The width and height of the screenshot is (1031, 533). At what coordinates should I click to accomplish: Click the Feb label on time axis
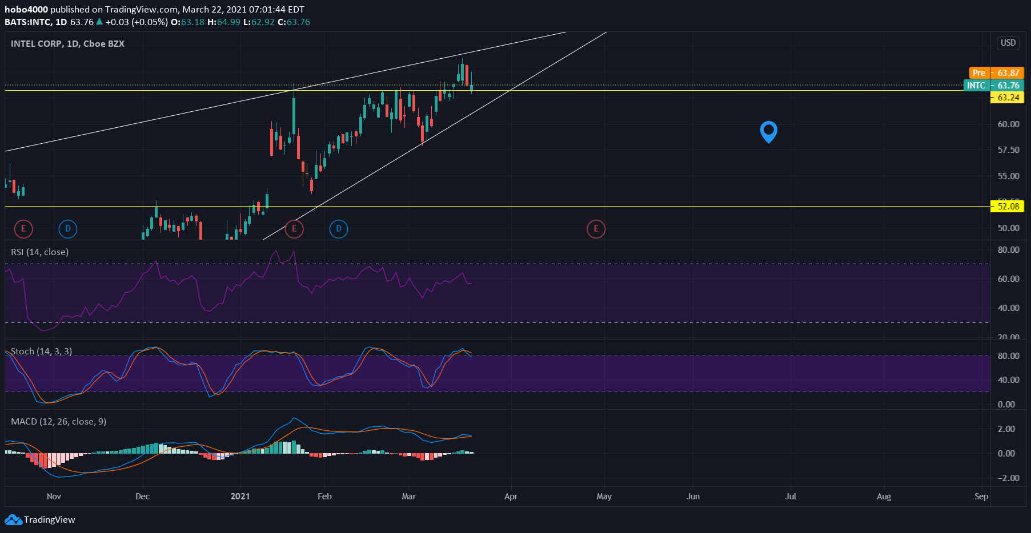tap(324, 496)
